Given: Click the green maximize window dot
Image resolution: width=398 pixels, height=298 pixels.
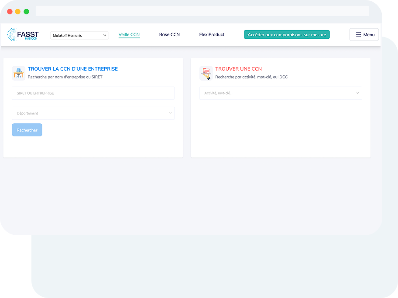Looking at the screenshot, I should (x=26, y=12).
